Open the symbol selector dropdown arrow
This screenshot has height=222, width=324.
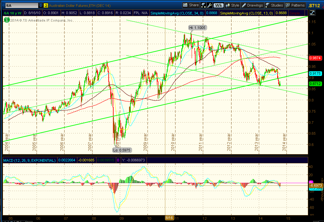tap(41, 6)
